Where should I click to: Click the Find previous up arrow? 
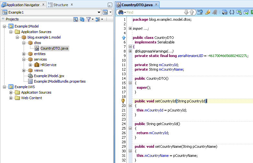(192, 12)
